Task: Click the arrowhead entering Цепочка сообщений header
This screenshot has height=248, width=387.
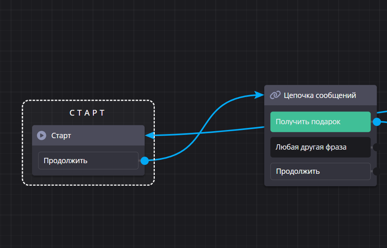Action: coord(260,95)
